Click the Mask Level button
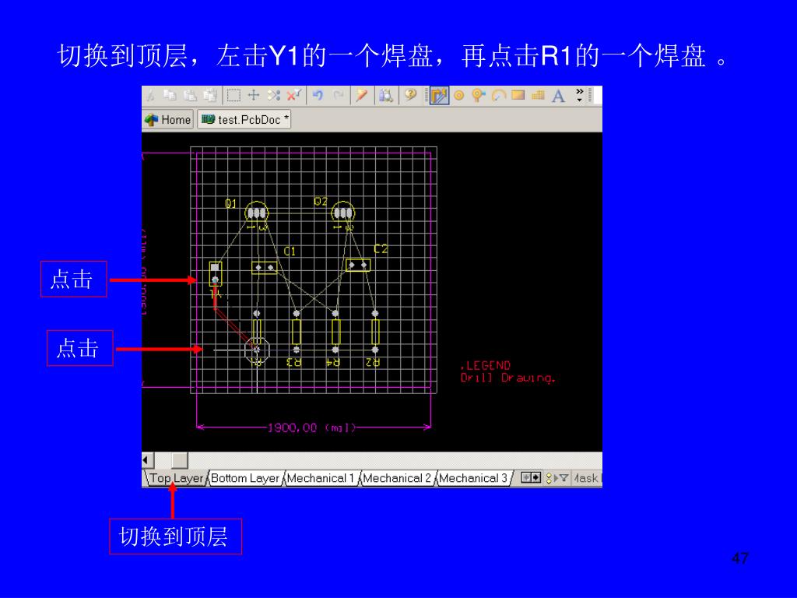This screenshot has height=598, width=797. point(586,478)
